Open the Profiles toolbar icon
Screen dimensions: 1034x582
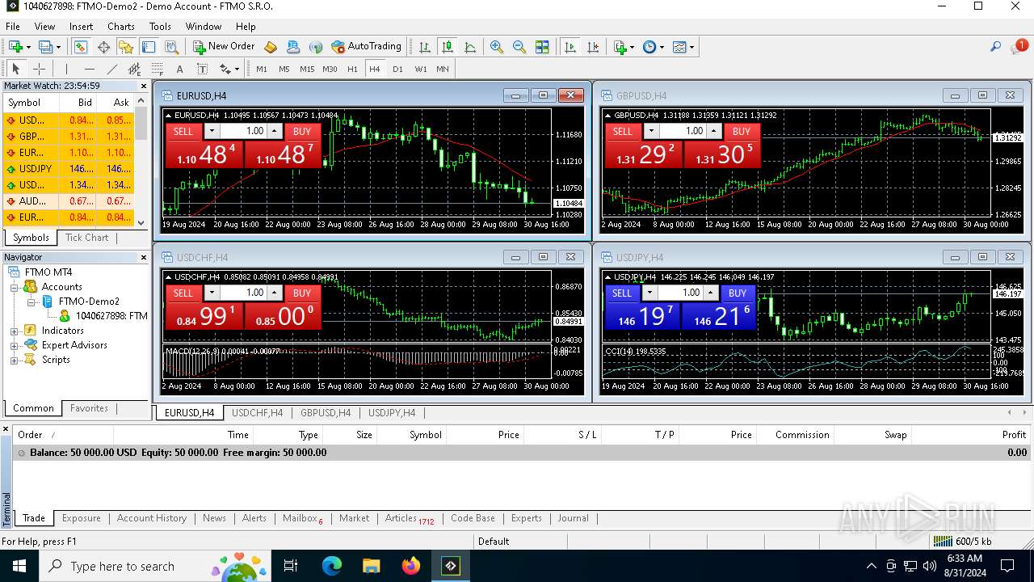(x=46, y=47)
